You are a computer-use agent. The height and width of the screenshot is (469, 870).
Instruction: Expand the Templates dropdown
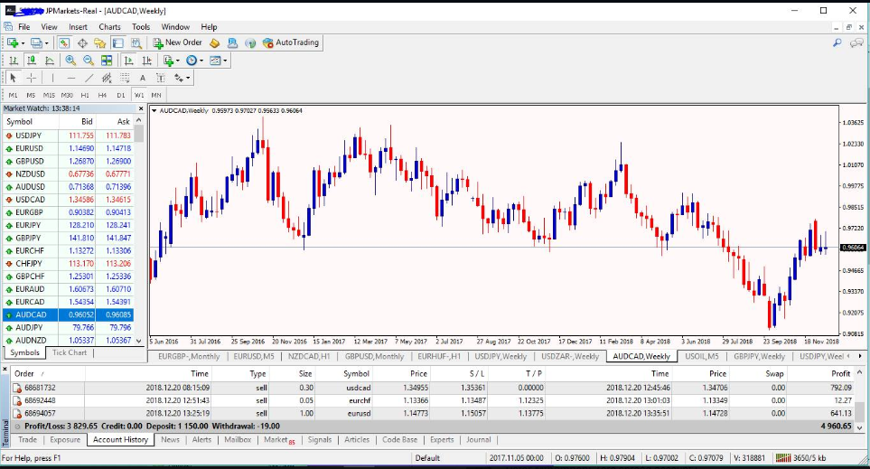point(219,61)
